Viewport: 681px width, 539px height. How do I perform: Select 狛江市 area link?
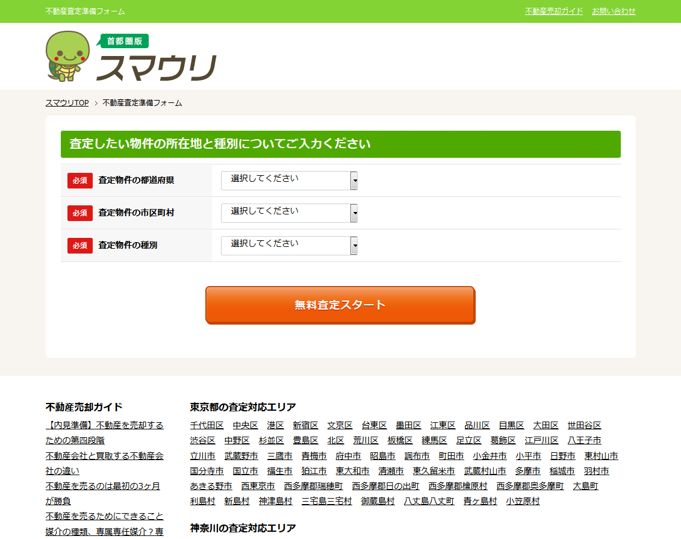[x=314, y=471]
